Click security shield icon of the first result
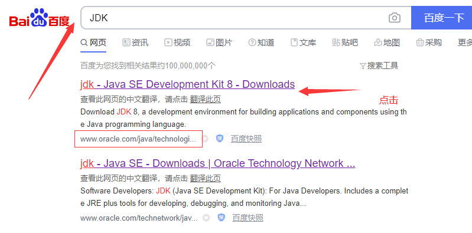The height and width of the screenshot is (233, 472). (x=220, y=139)
